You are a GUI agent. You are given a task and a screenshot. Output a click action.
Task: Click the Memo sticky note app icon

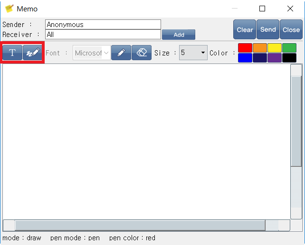[x=9, y=9]
